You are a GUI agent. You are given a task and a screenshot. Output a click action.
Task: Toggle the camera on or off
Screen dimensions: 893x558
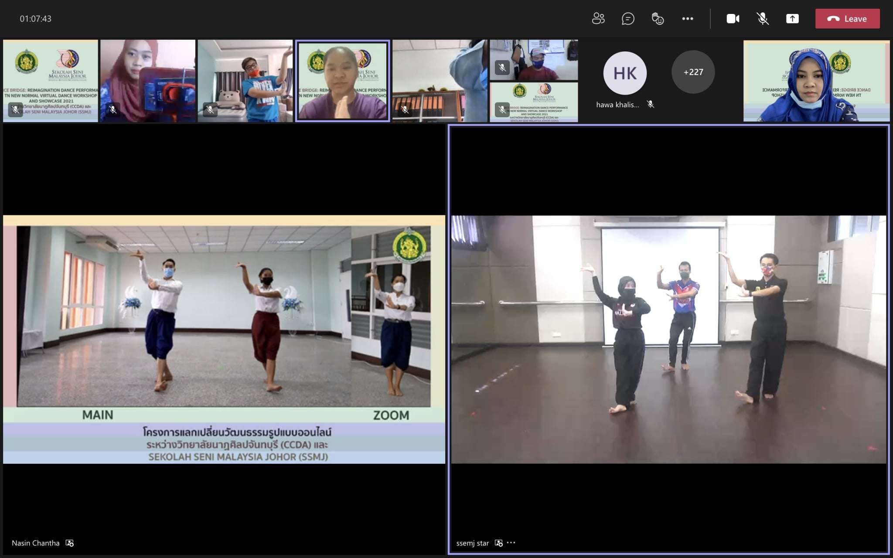tap(733, 19)
